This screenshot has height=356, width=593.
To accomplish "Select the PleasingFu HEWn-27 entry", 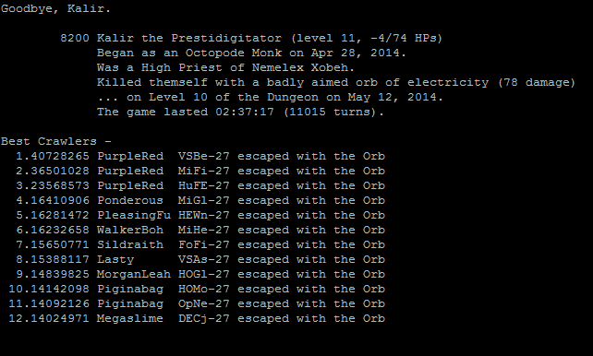I will pos(200,215).
